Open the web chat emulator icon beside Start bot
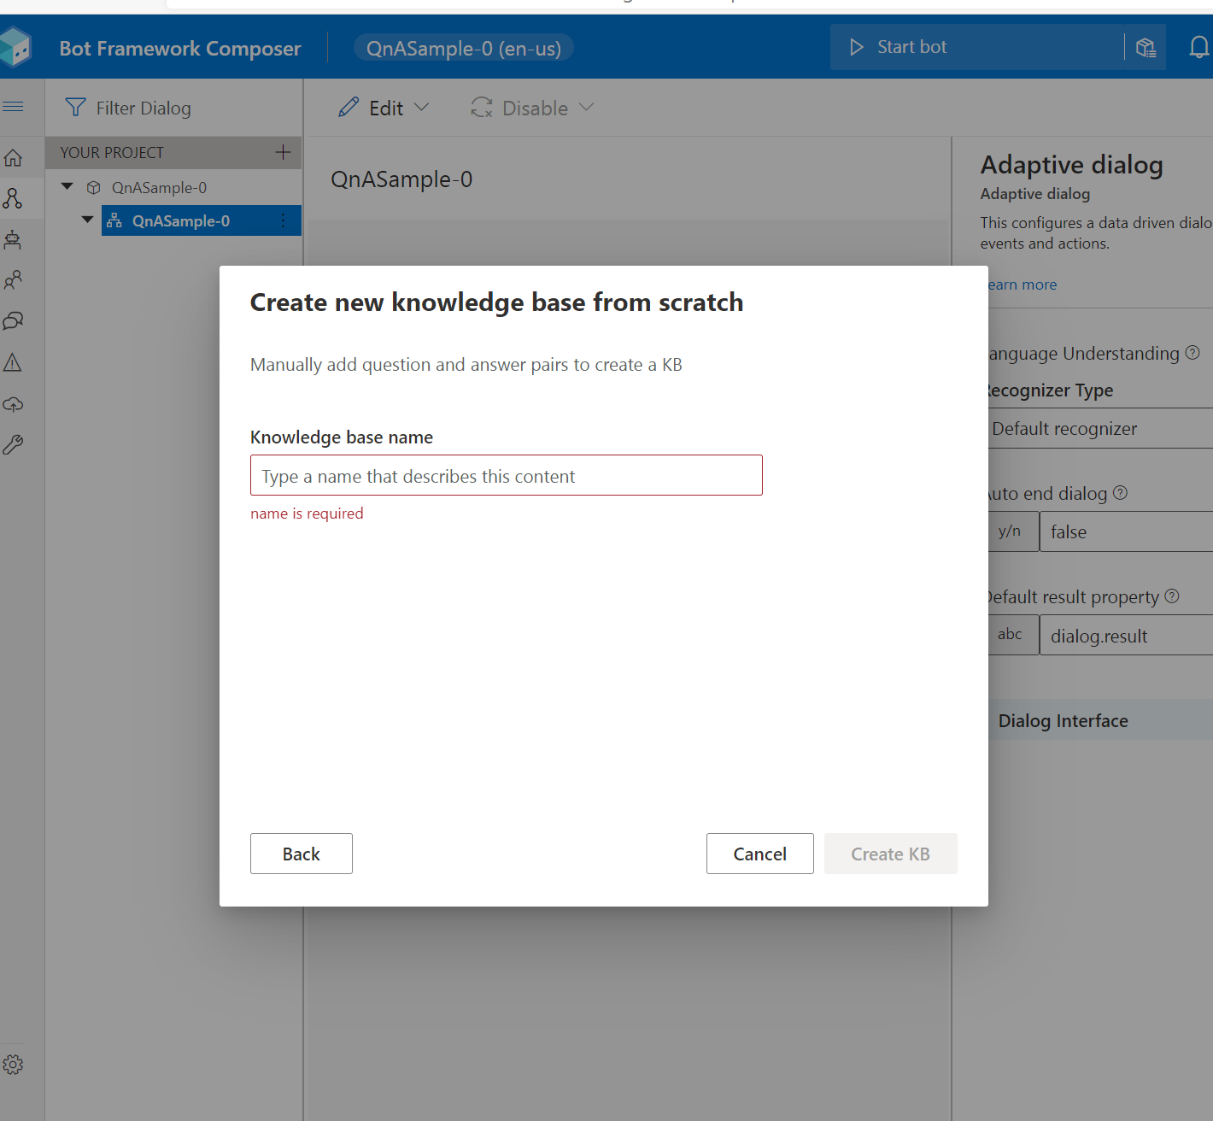The image size is (1213, 1121). click(x=1146, y=47)
